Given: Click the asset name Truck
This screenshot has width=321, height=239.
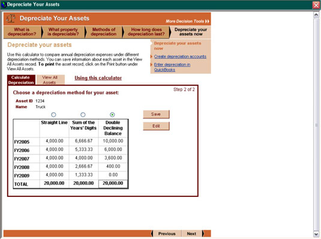Looking at the screenshot, I should tap(41, 107).
